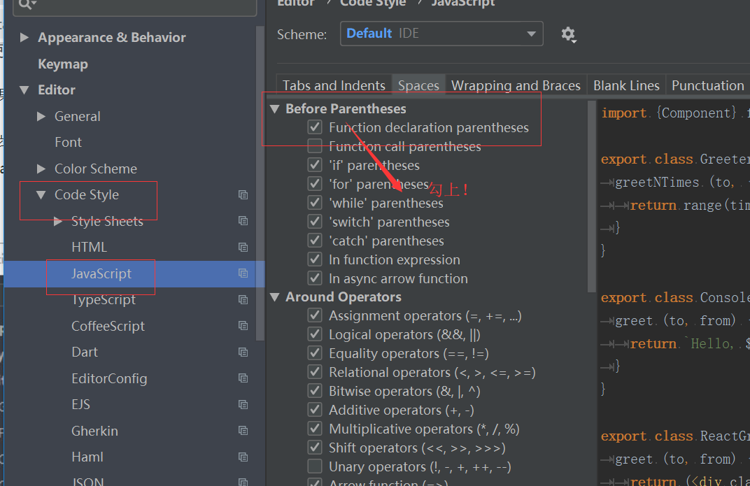The height and width of the screenshot is (486, 750).
Task: Enable the Unary operators checkbox
Action: pos(316,466)
